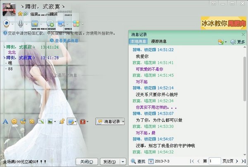Close the 消息记录 panel
Image resolution: width=248 pixels, height=167 pixels.
pos(243,34)
